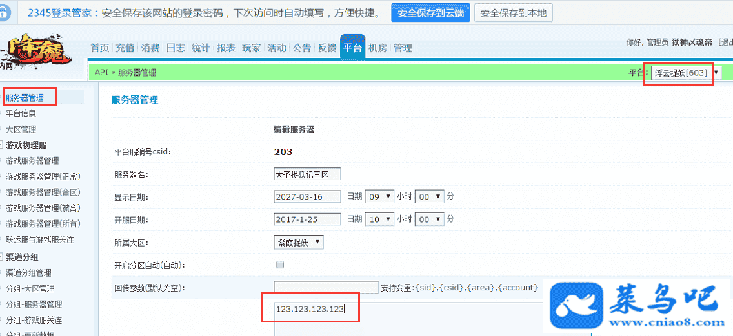The width and height of the screenshot is (733, 336).
Task: Go to the 充值 navigation tab
Action: [125, 48]
